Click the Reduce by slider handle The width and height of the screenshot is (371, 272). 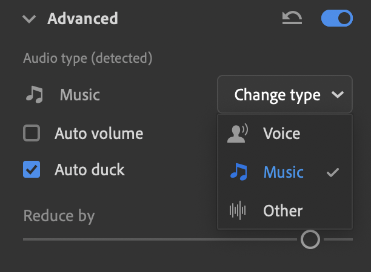[310, 239]
